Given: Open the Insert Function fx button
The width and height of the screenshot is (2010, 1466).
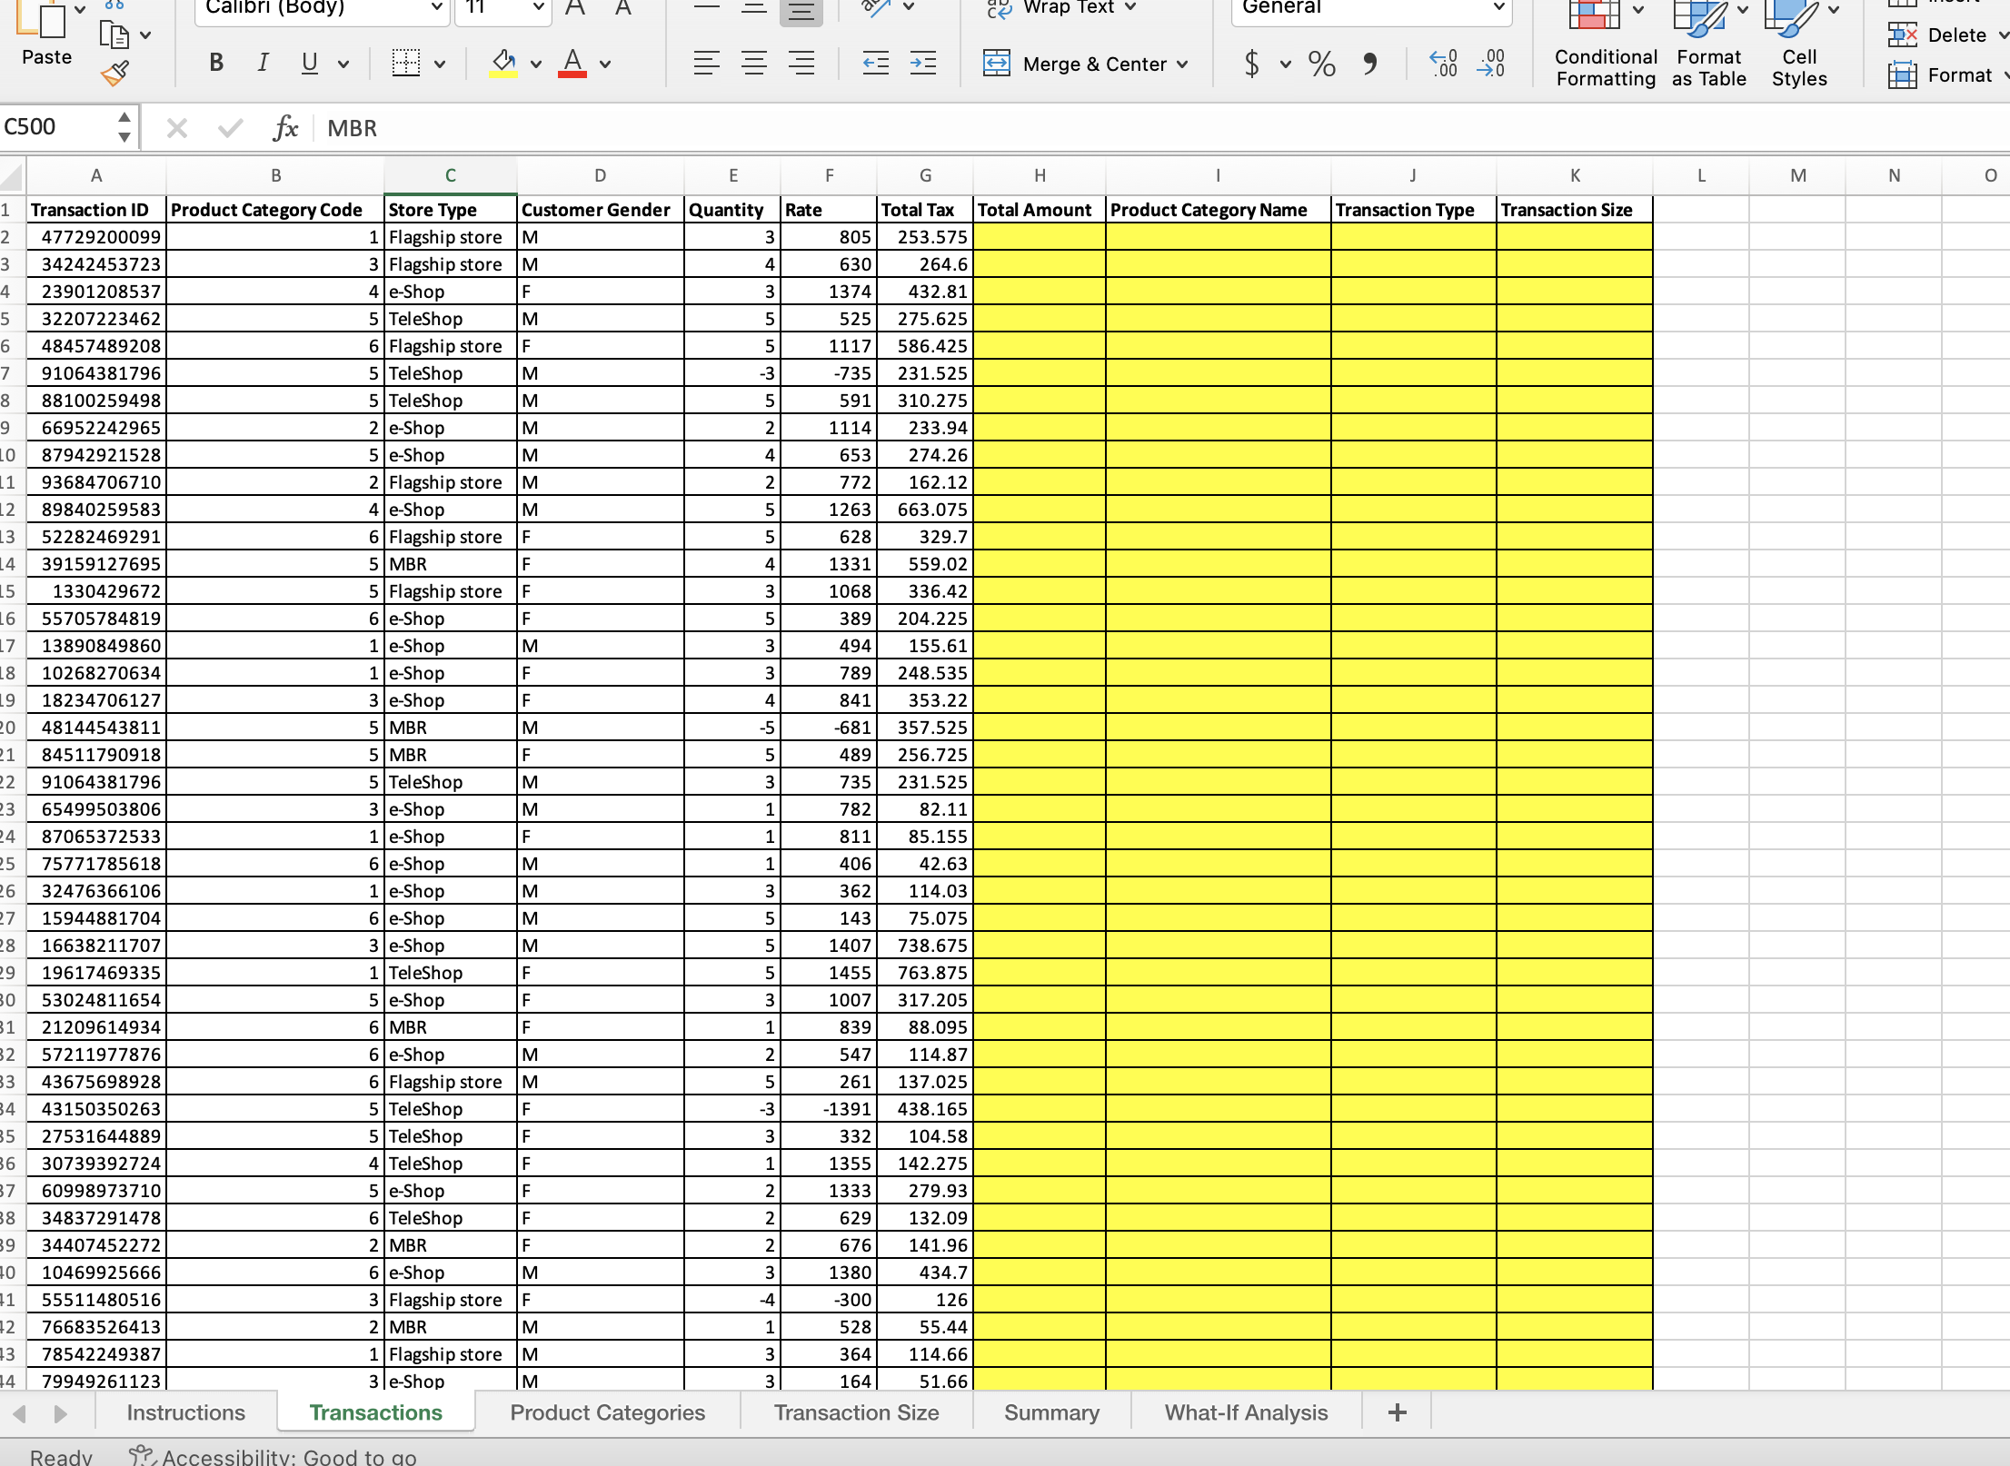Looking at the screenshot, I should click(285, 128).
